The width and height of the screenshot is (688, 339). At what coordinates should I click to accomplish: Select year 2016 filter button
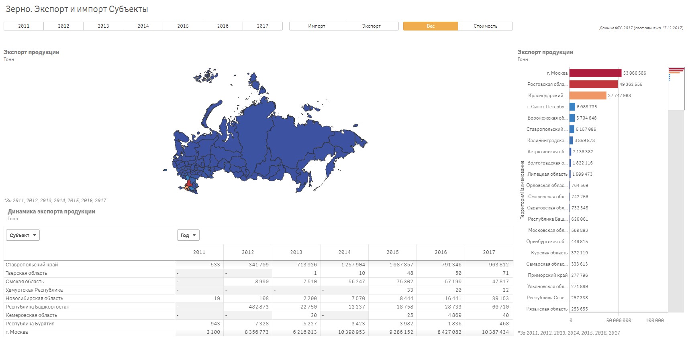tap(223, 26)
